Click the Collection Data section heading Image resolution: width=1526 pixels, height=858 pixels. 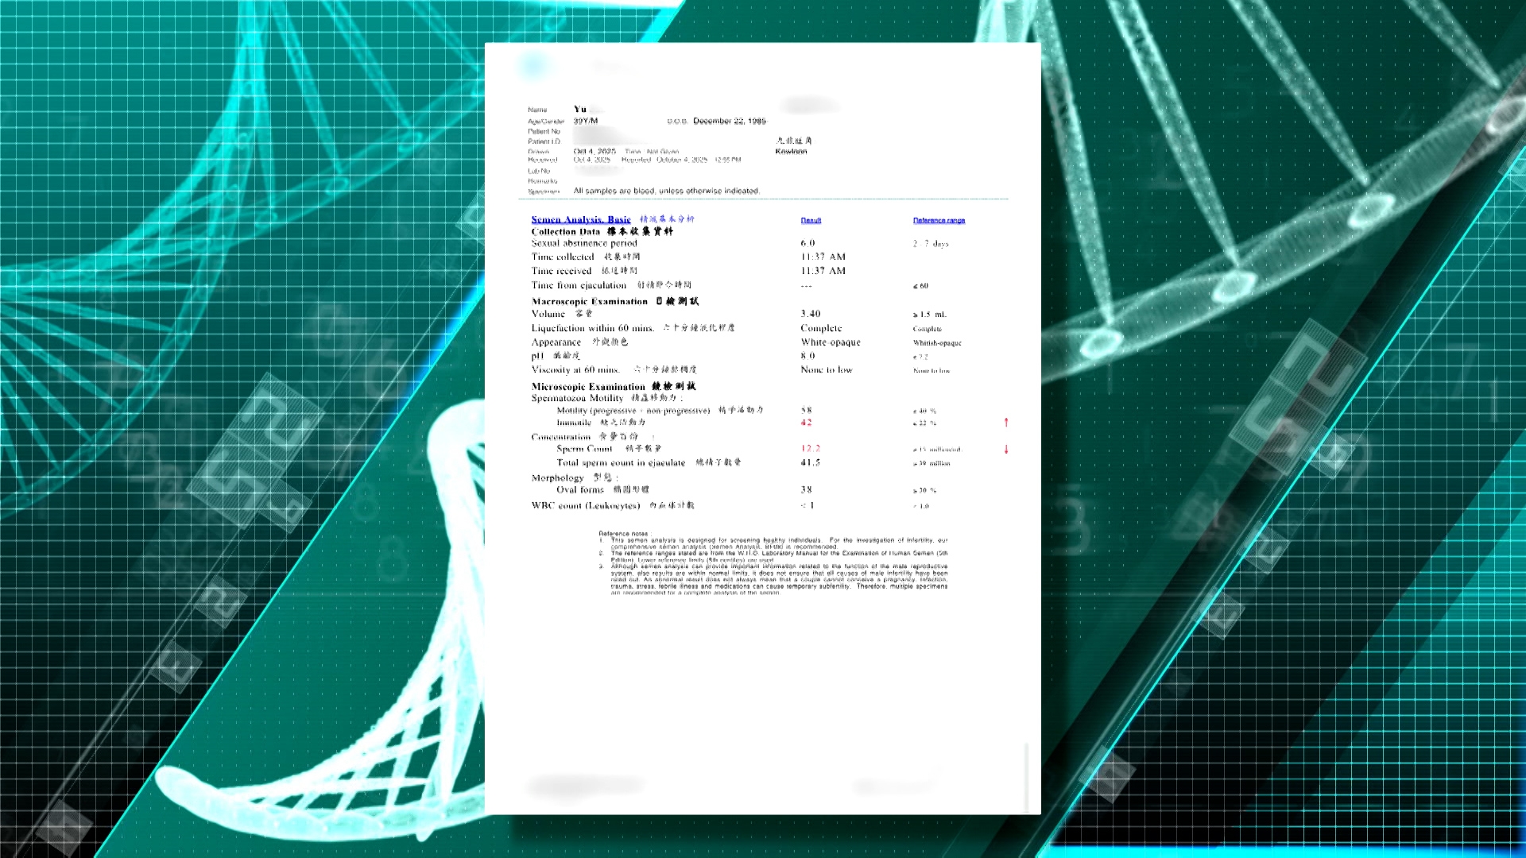[566, 232]
